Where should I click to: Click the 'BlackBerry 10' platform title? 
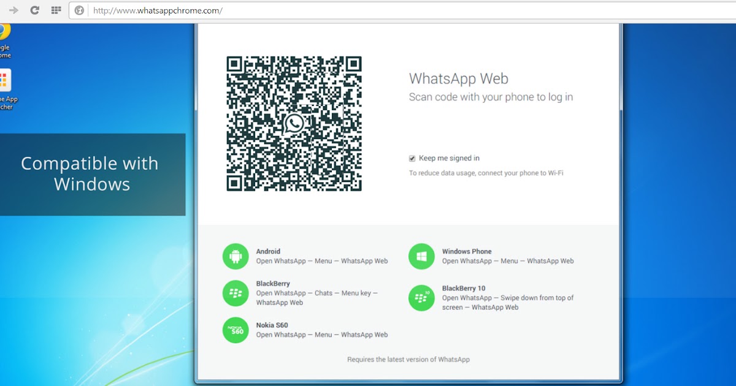click(x=464, y=289)
